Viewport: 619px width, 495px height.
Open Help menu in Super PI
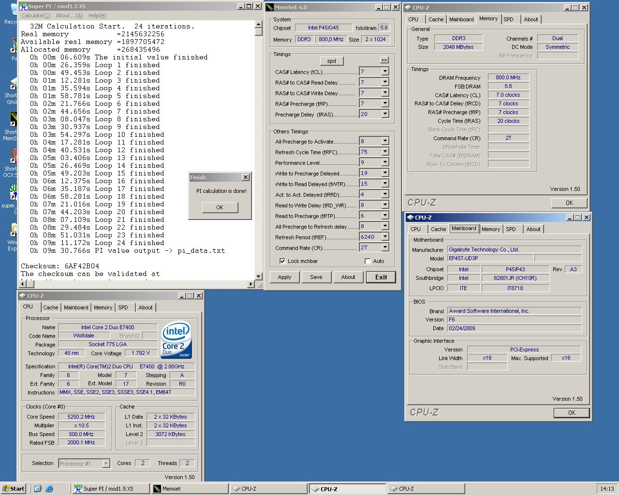point(97,15)
